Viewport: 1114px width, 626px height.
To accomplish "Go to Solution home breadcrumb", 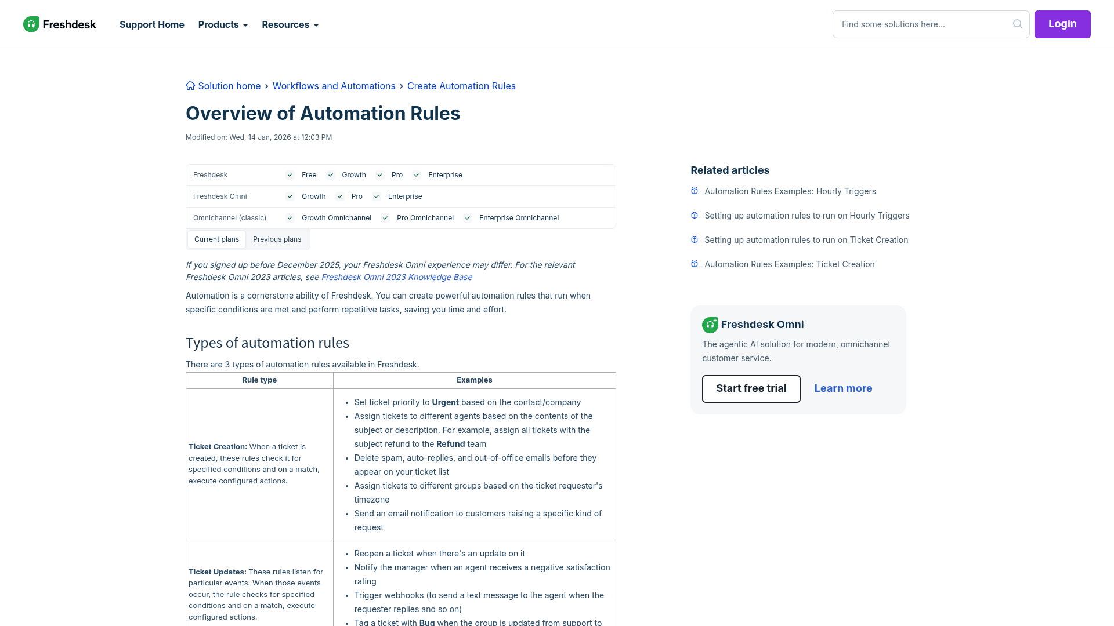I will click(229, 86).
